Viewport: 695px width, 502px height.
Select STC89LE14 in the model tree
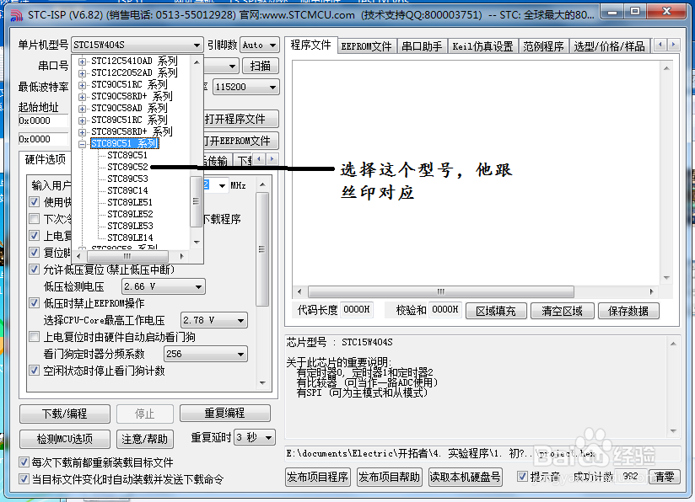[130, 238]
